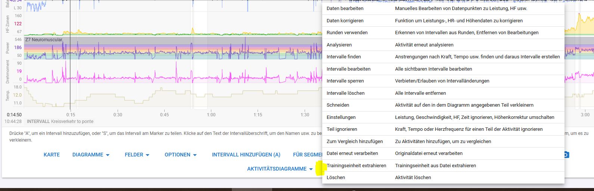Viewport: 594px width, 191px height.
Task: Choose Teil ignorieren
Action: (443, 129)
